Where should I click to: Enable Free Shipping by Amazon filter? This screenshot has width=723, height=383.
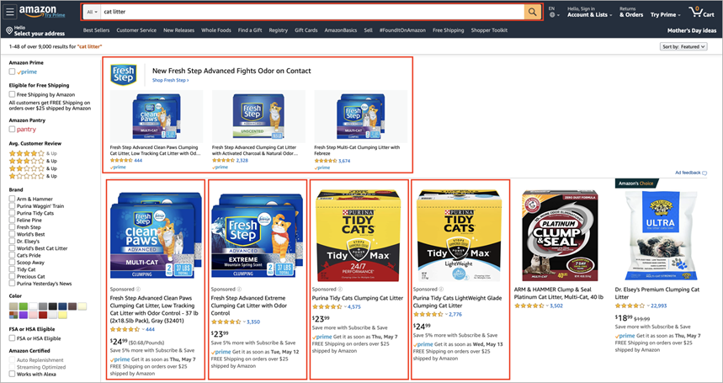pyautogui.click(x=12, y=94)
